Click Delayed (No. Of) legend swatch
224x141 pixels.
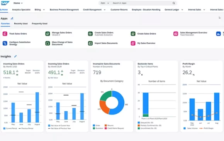click(x=139, y=123)
